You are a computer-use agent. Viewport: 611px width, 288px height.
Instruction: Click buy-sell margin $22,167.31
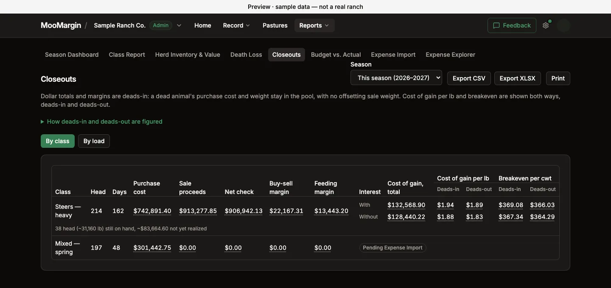click(x=286, y=211)
